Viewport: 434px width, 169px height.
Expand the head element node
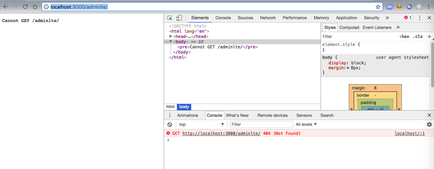pos(171,36)
